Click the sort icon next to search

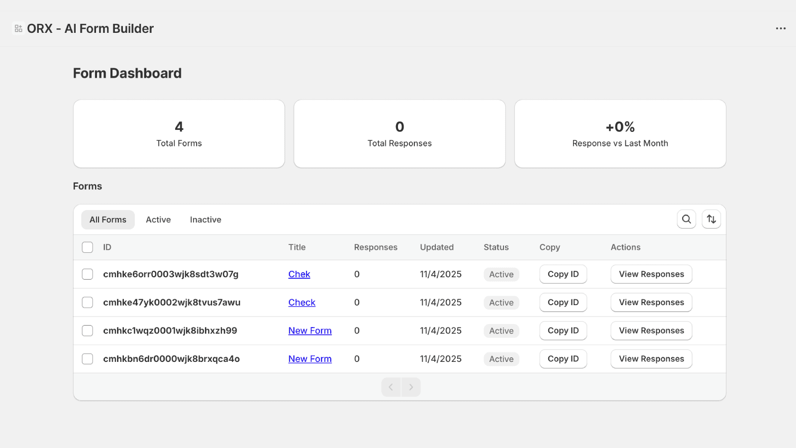click(x=711, y=219)
